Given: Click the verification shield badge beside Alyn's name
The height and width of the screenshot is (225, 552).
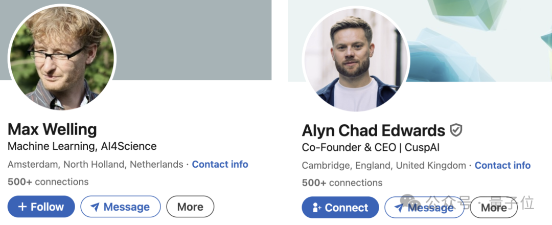Looking at the screenshot, I should (x=456, y=130).
